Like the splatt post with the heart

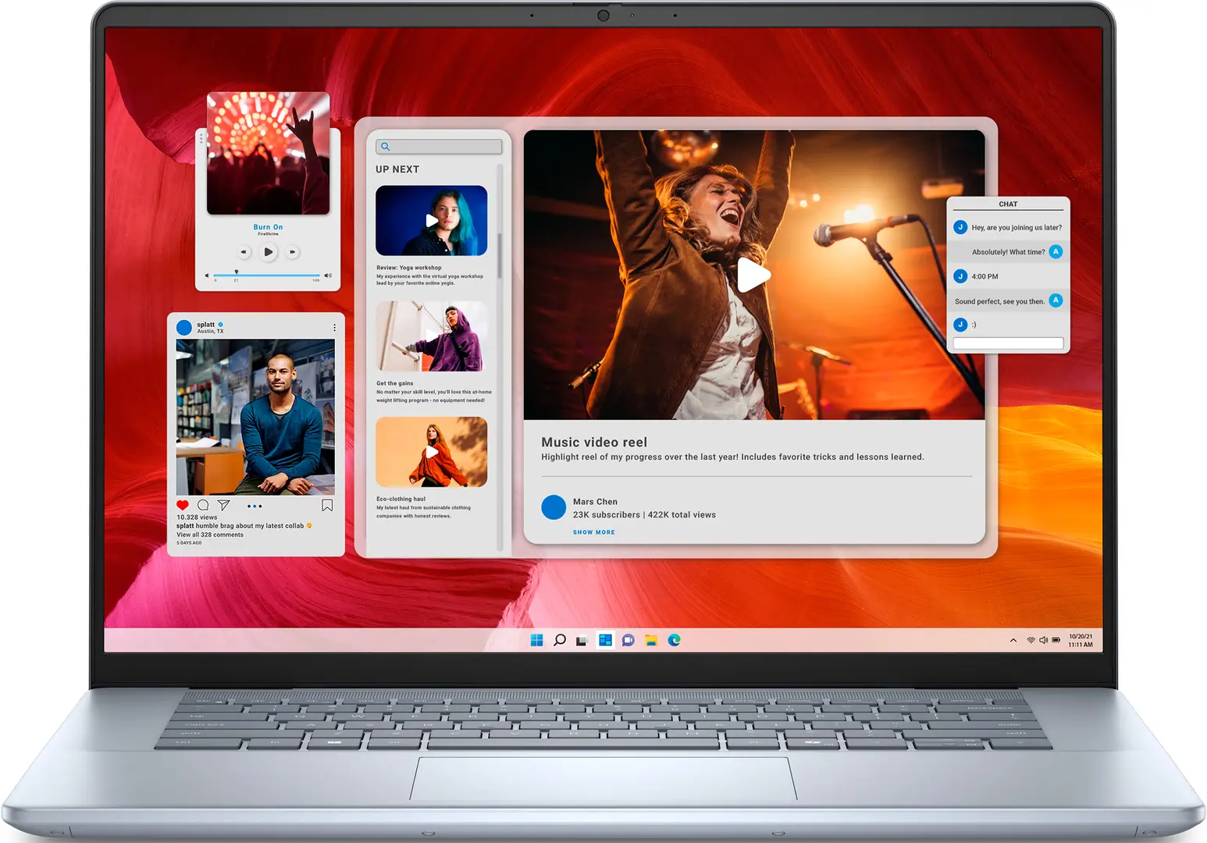pyautogui.click(x=183, y=505)
